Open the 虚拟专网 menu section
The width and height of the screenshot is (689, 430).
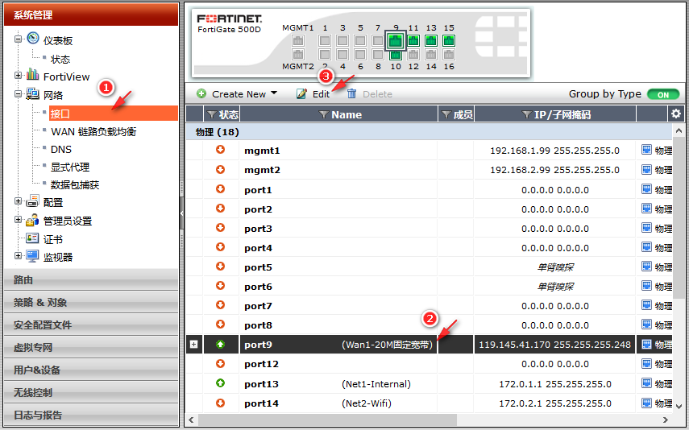(91, 347)
